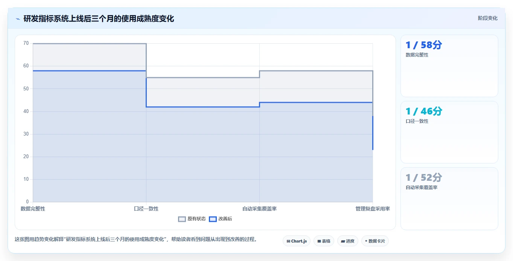
Task: Click the y-axis value 0
Action: (27, 202)
